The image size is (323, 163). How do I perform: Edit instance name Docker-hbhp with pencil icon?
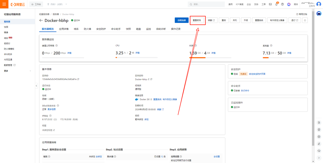point(149,79)
